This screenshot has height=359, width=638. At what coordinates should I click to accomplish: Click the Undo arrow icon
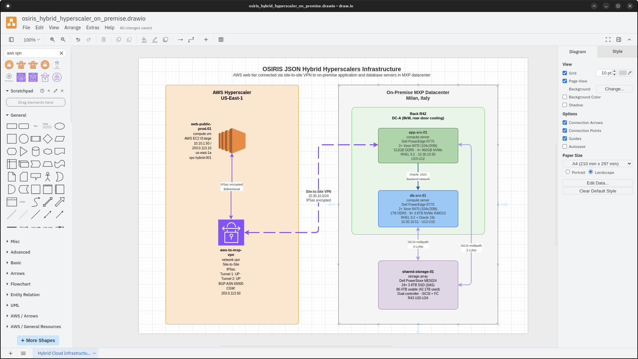[78, 40]
